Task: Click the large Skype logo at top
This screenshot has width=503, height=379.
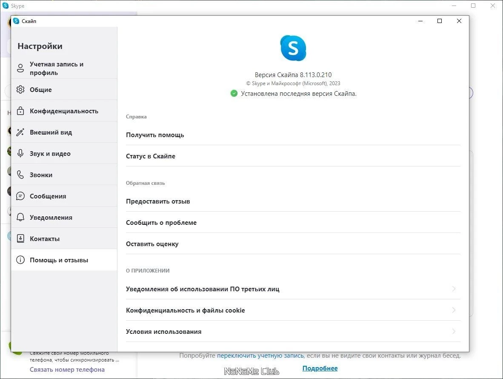Action: pyautogui.click(x=293, y=48)
